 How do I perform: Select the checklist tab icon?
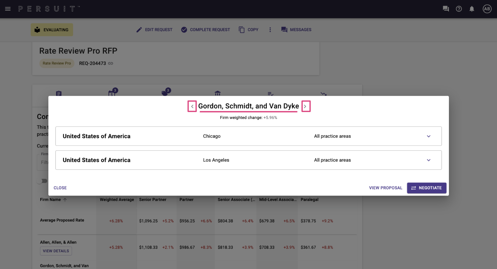270,94
